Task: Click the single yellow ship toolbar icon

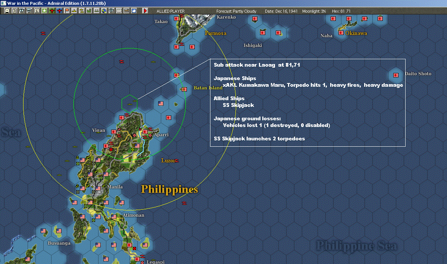Action: point(74,11)
